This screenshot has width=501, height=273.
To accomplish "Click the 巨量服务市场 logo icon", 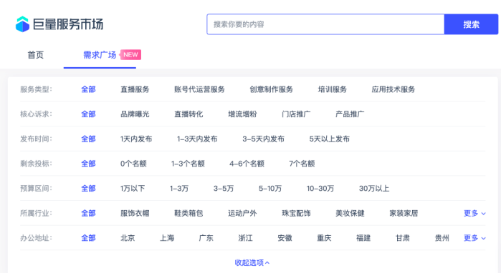I will click(22, 24).
